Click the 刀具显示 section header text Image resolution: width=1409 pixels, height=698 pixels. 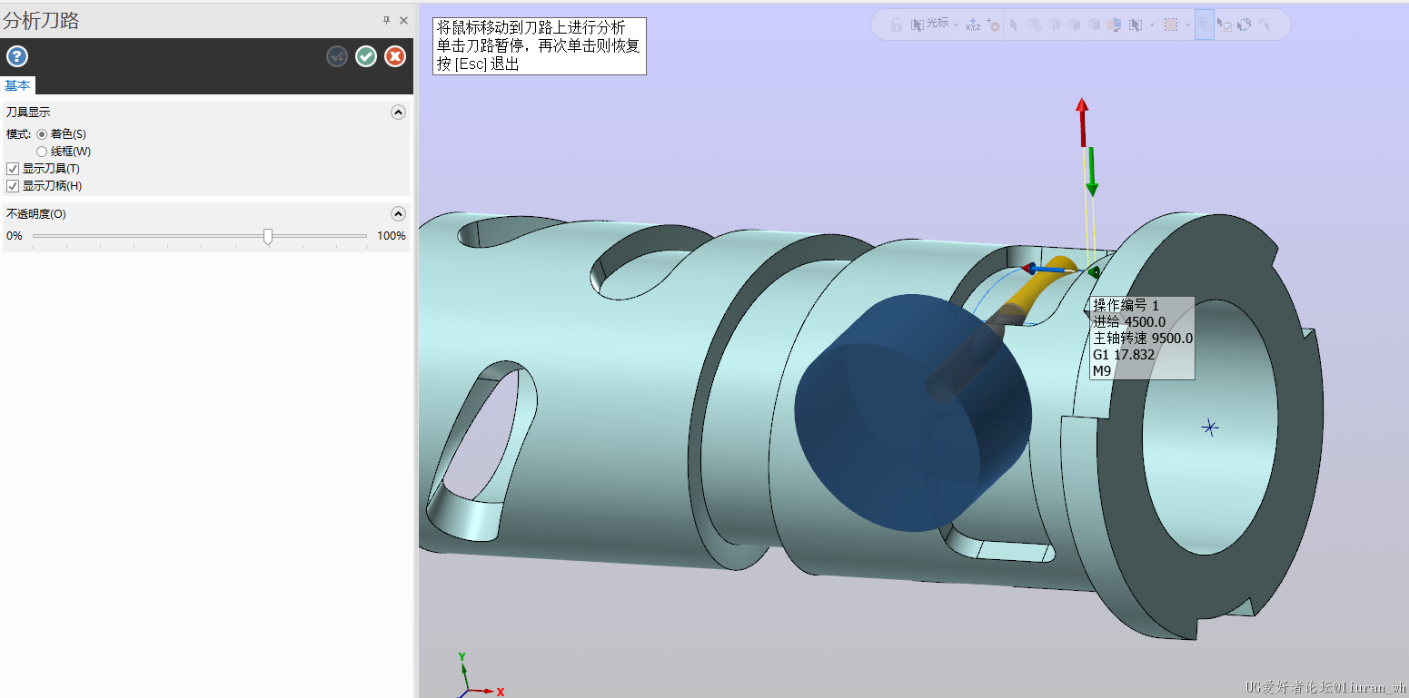[28, 113]
